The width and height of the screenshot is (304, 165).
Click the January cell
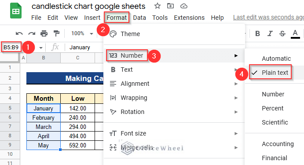[44, 108]
